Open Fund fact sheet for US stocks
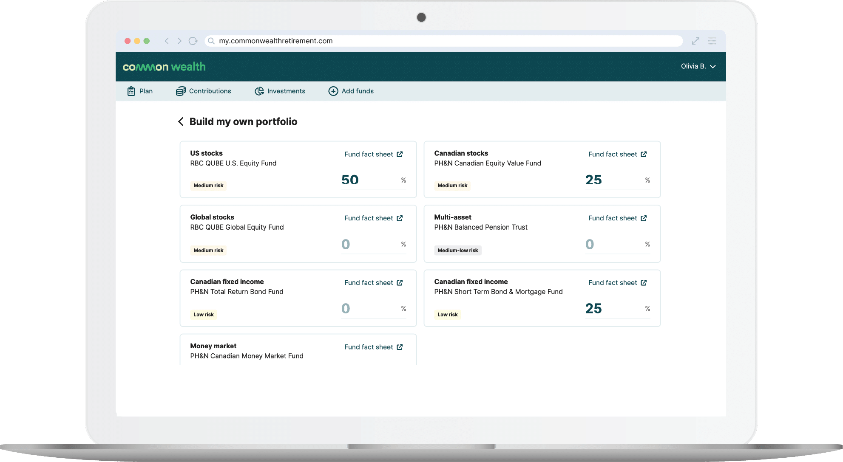The height and width of the screenshot is (462, 843). point(373,154)
